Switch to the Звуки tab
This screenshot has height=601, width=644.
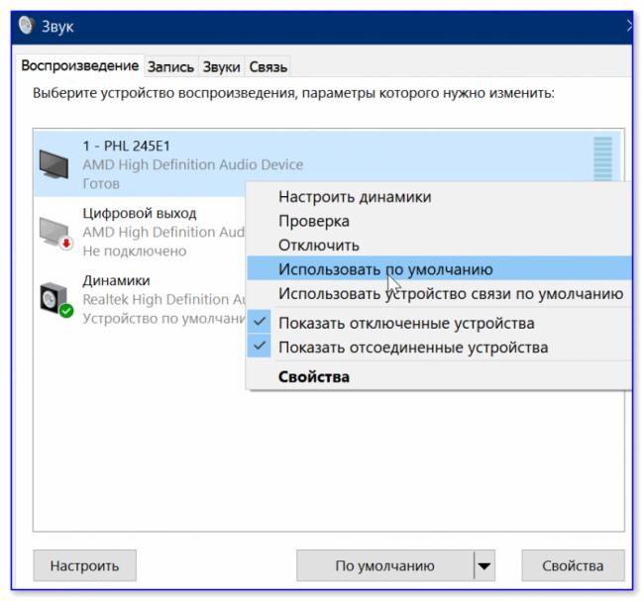click(221, 66)
